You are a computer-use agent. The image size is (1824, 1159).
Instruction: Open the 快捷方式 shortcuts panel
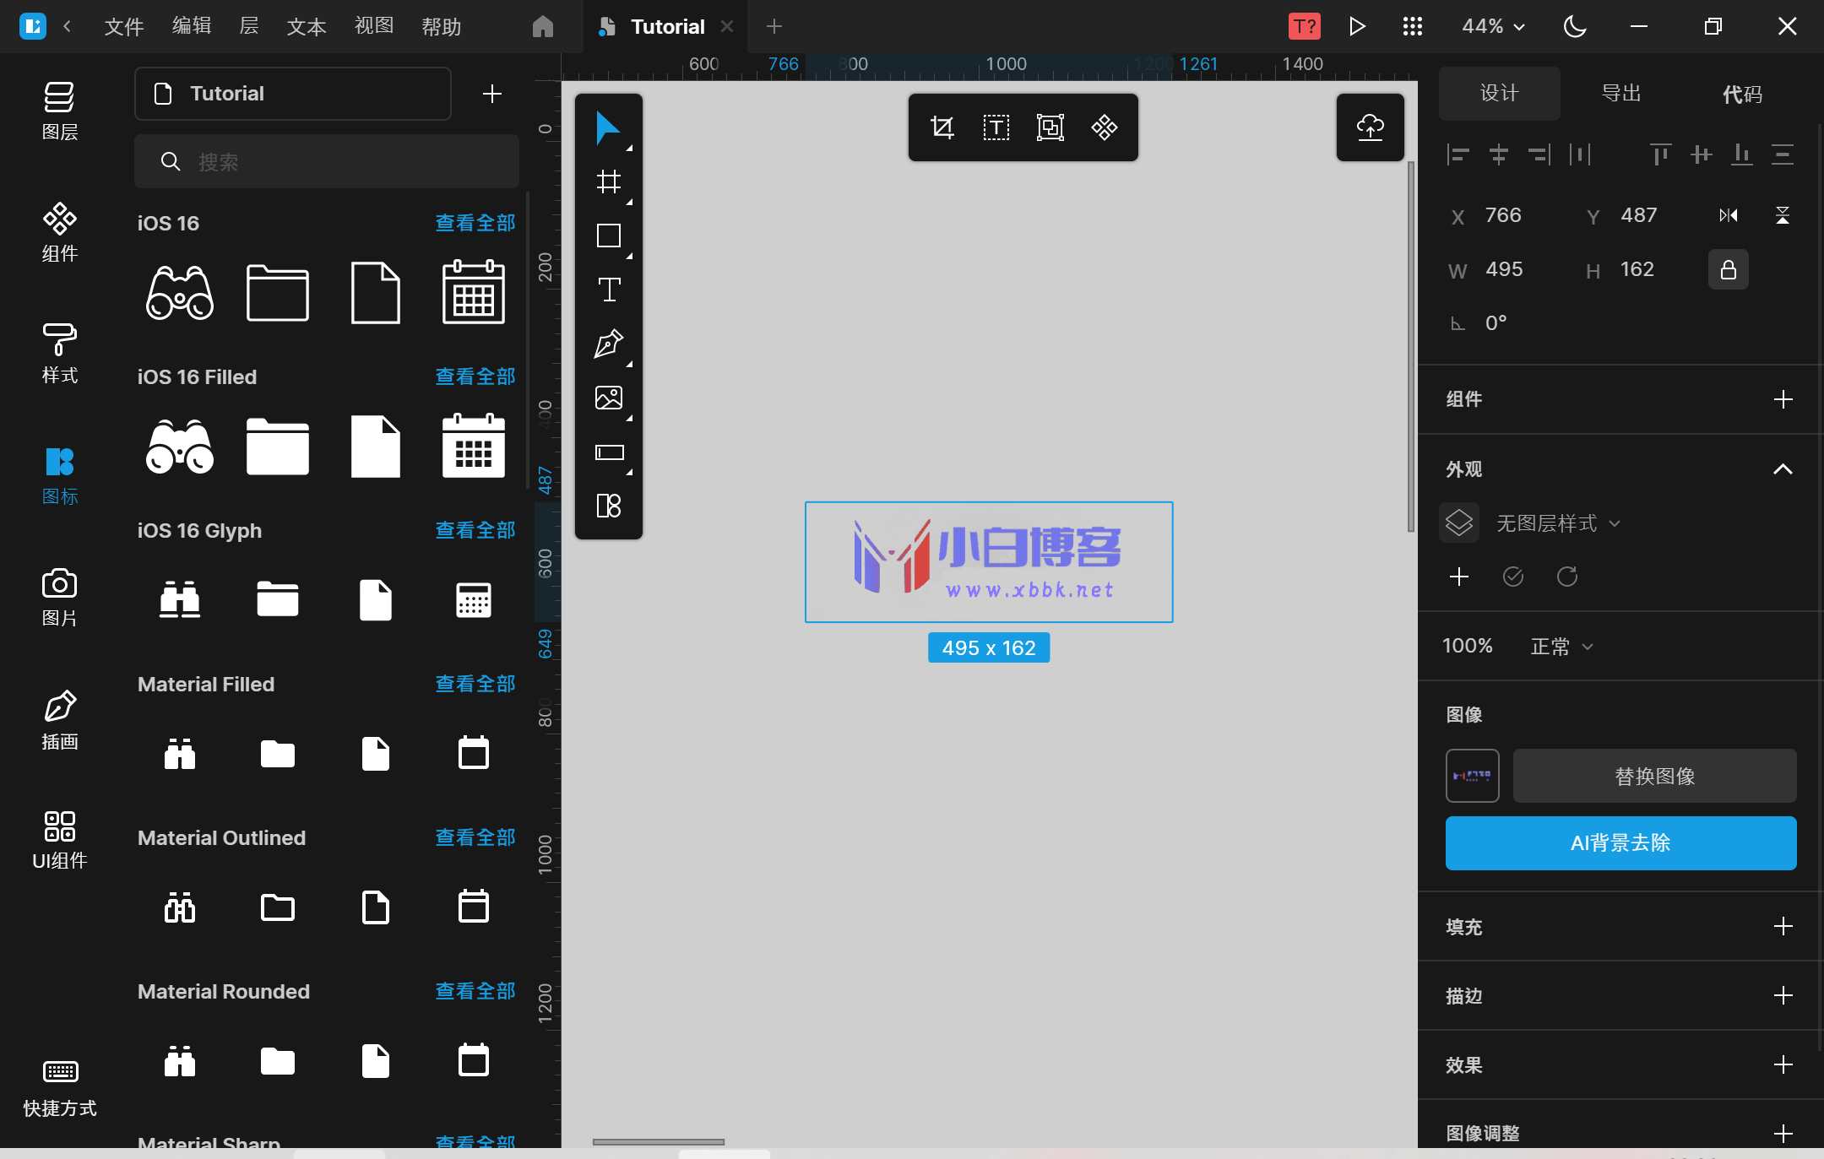(x=59, y=1088)
